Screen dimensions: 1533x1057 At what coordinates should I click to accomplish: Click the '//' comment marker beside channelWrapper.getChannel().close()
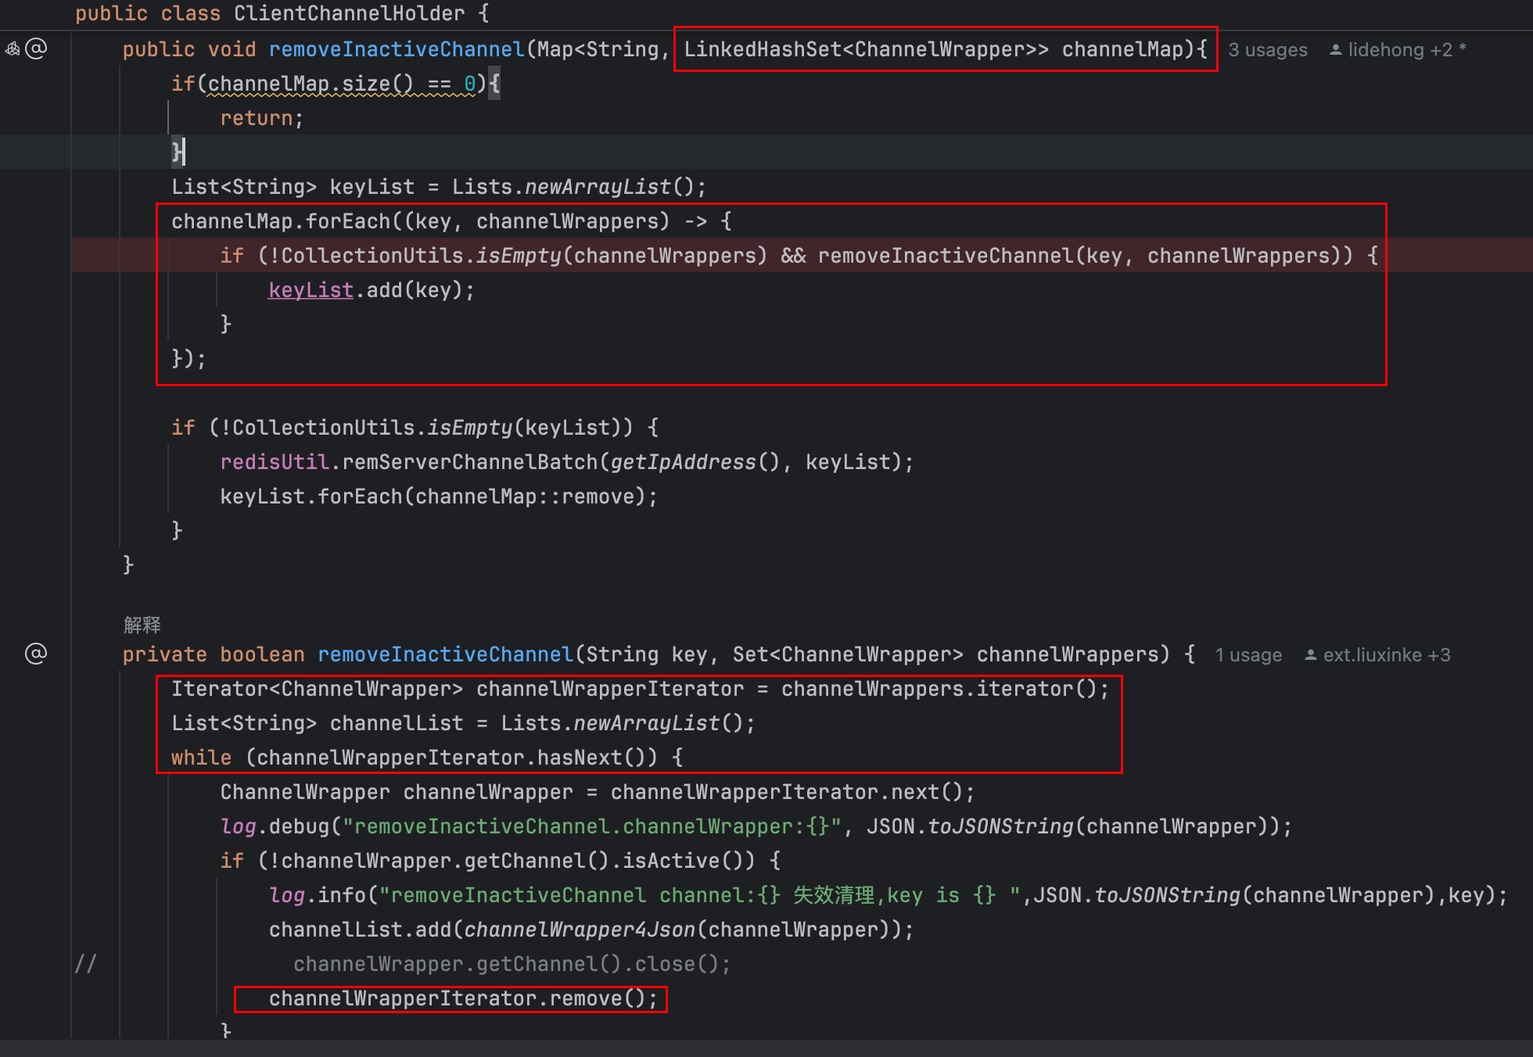85,964
